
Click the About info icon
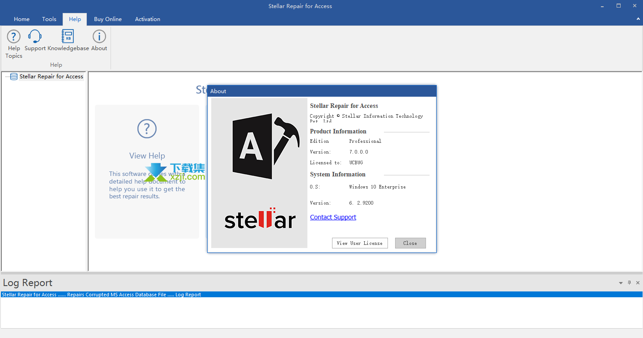point(99,37)
